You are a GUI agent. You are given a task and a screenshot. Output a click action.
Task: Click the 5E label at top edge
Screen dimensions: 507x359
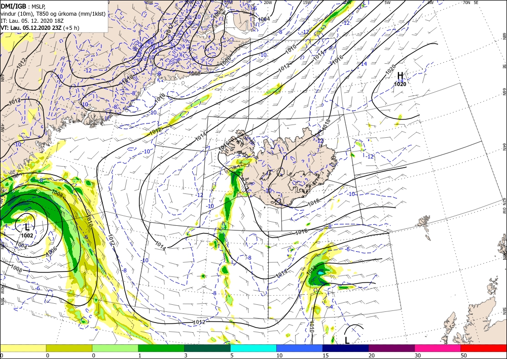click(476, 3)
